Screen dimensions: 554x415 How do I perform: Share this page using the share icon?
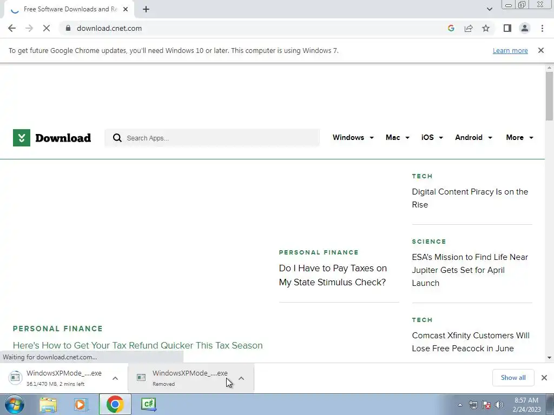[x=469, y=28]
